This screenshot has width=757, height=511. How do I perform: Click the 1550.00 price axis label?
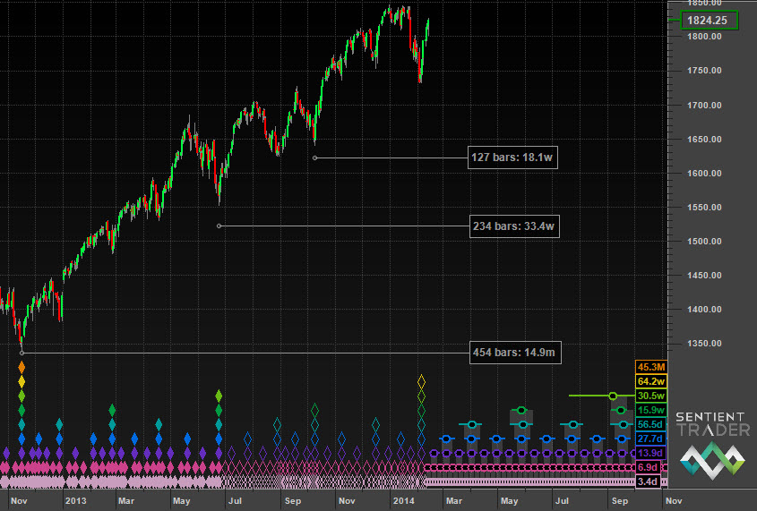704,208
